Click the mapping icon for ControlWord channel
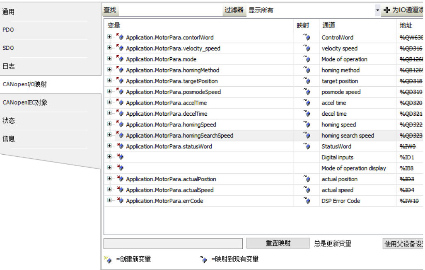The image size is (425, 270). pyautogui.click(x=307, y=37)
